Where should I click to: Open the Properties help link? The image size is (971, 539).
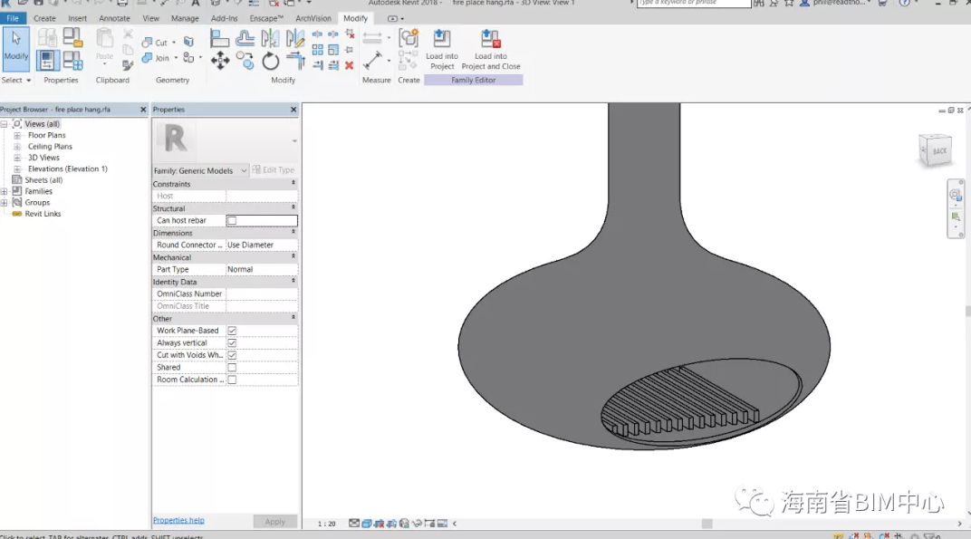(x=178, y=521)
